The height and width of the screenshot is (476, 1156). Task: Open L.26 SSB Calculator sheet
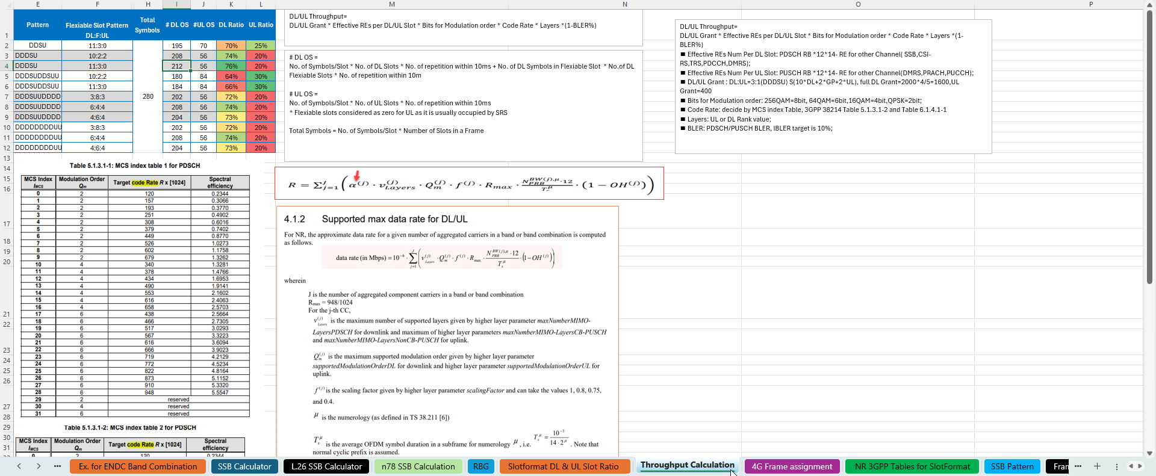pyautogui.click(x=326, y=466)
